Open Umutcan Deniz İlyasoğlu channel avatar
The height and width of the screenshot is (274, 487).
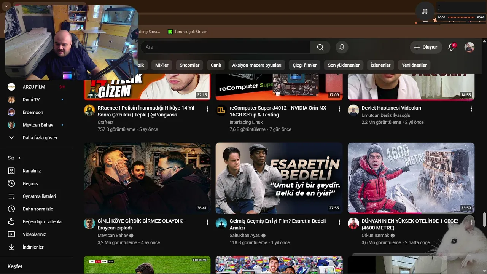coord(353,110)
